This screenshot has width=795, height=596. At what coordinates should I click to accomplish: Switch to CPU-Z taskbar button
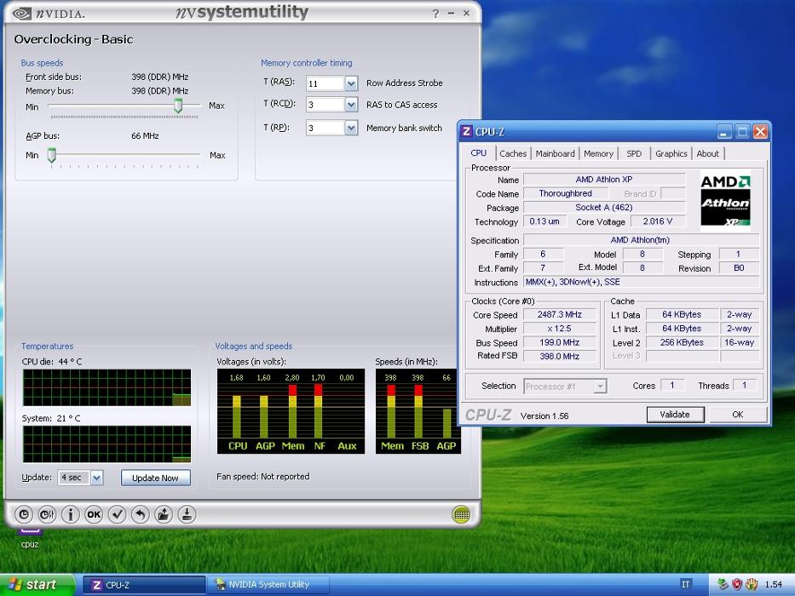coord(144,585)
